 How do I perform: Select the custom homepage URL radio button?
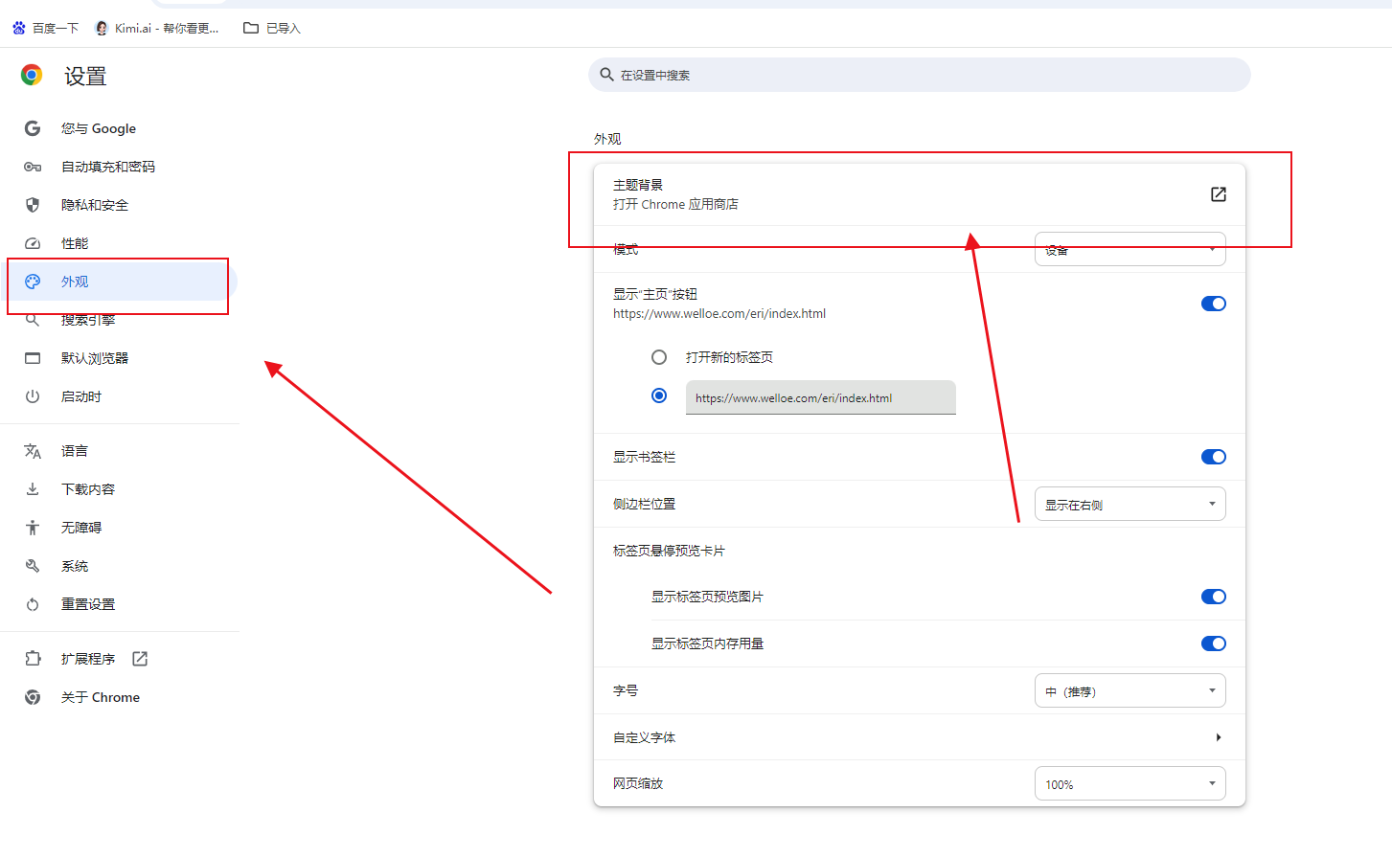pyautogui.click(x=659, y=395)
